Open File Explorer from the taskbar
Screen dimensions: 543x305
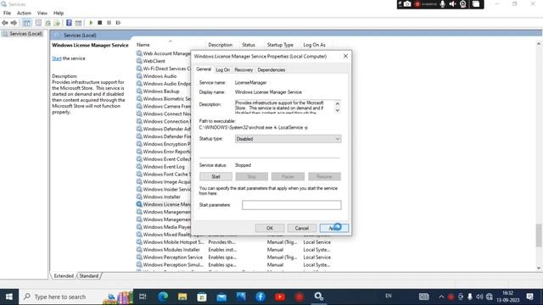tap(182, 297)
